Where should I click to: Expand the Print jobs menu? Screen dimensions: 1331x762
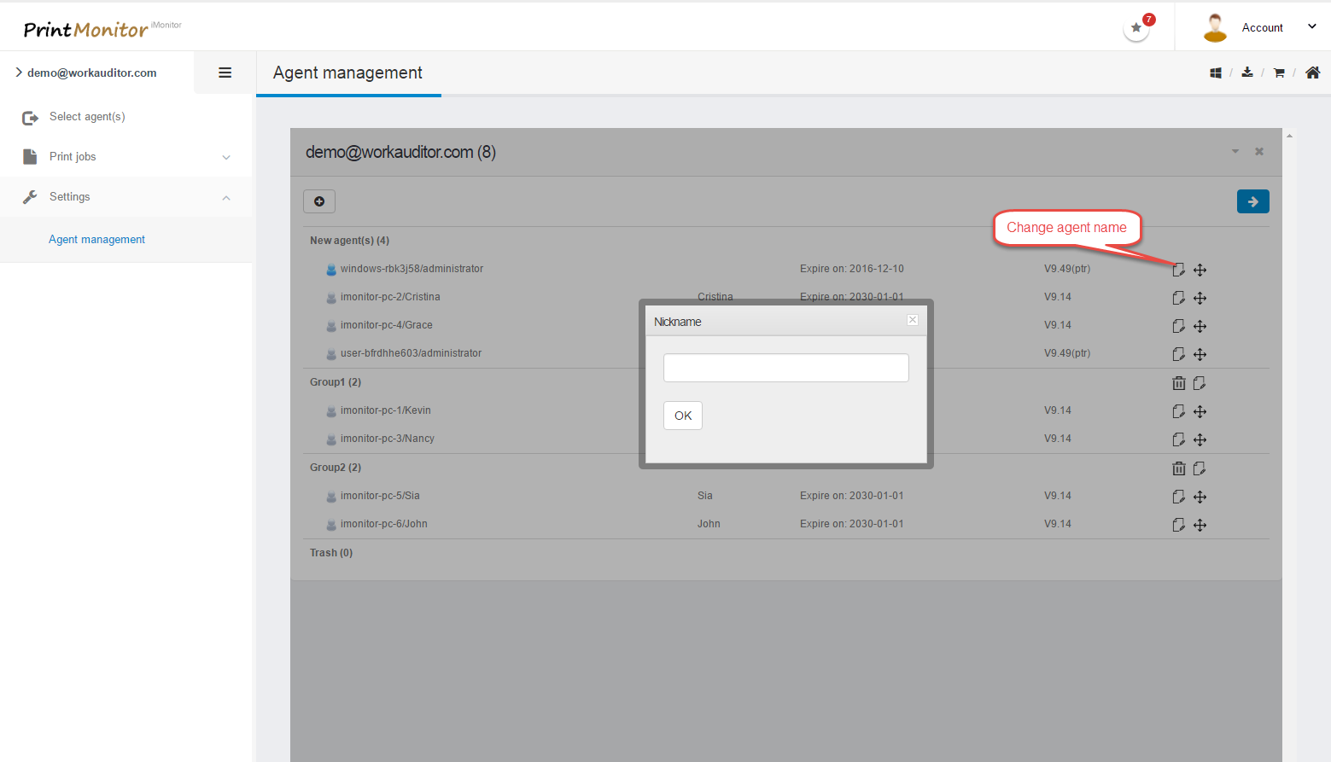126,157
